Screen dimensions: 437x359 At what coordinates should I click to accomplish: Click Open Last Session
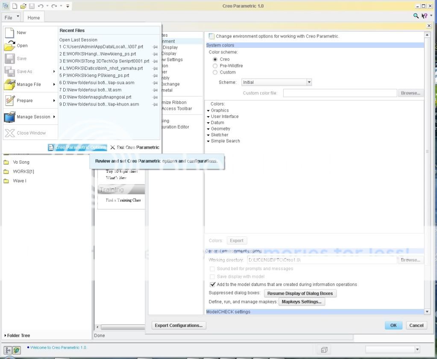(x=78, y=40)
